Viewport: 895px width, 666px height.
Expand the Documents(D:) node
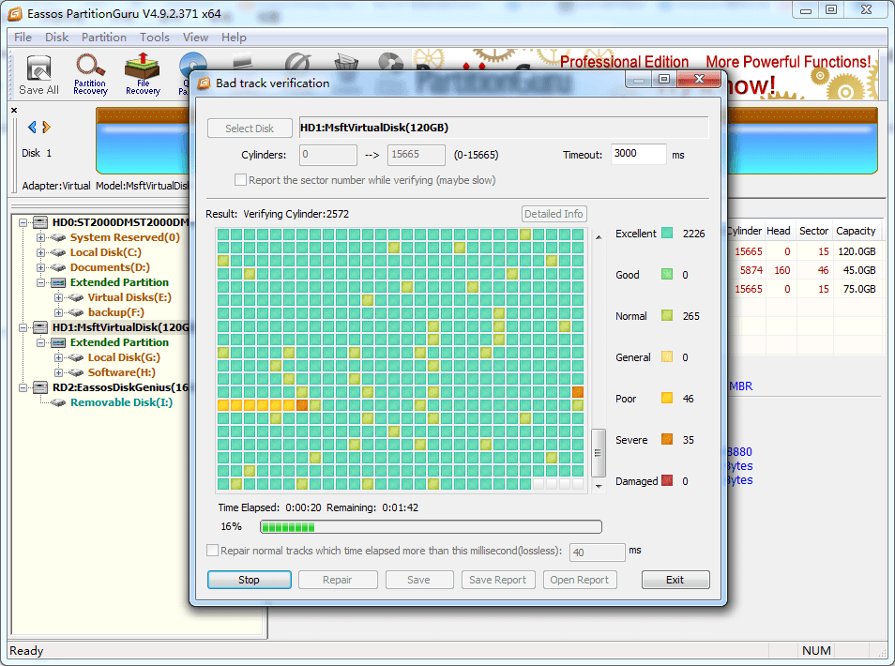pyautogui.click(x=40, y=267)
